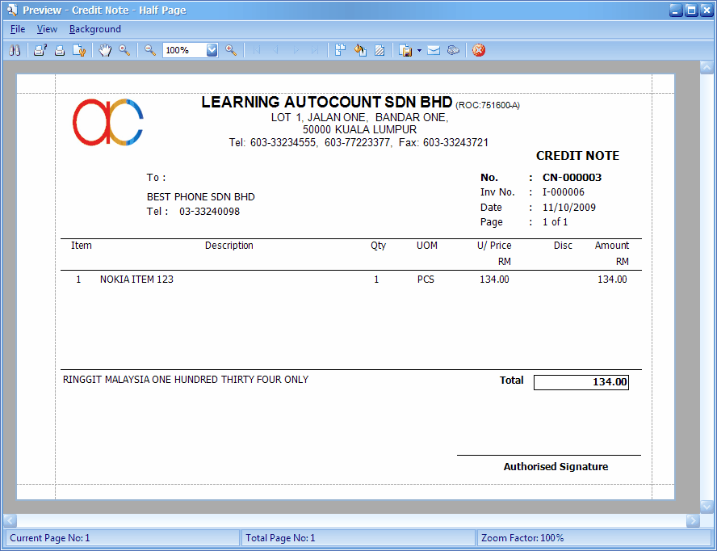Screen dimensions: 717x551
Task: Click the boxed total value 134.00
Action: click(581, 382)
